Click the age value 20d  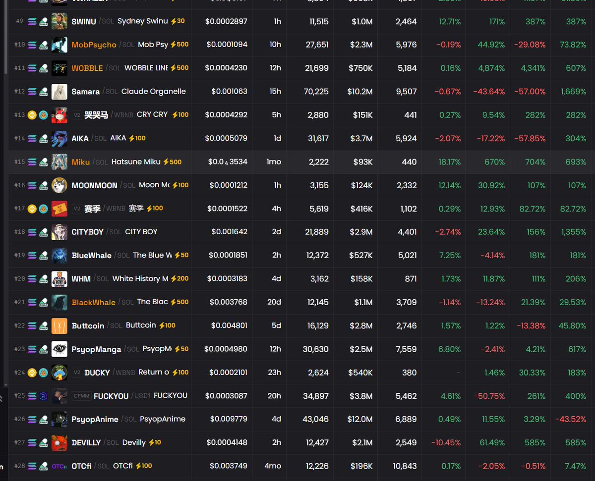point(274,302)
